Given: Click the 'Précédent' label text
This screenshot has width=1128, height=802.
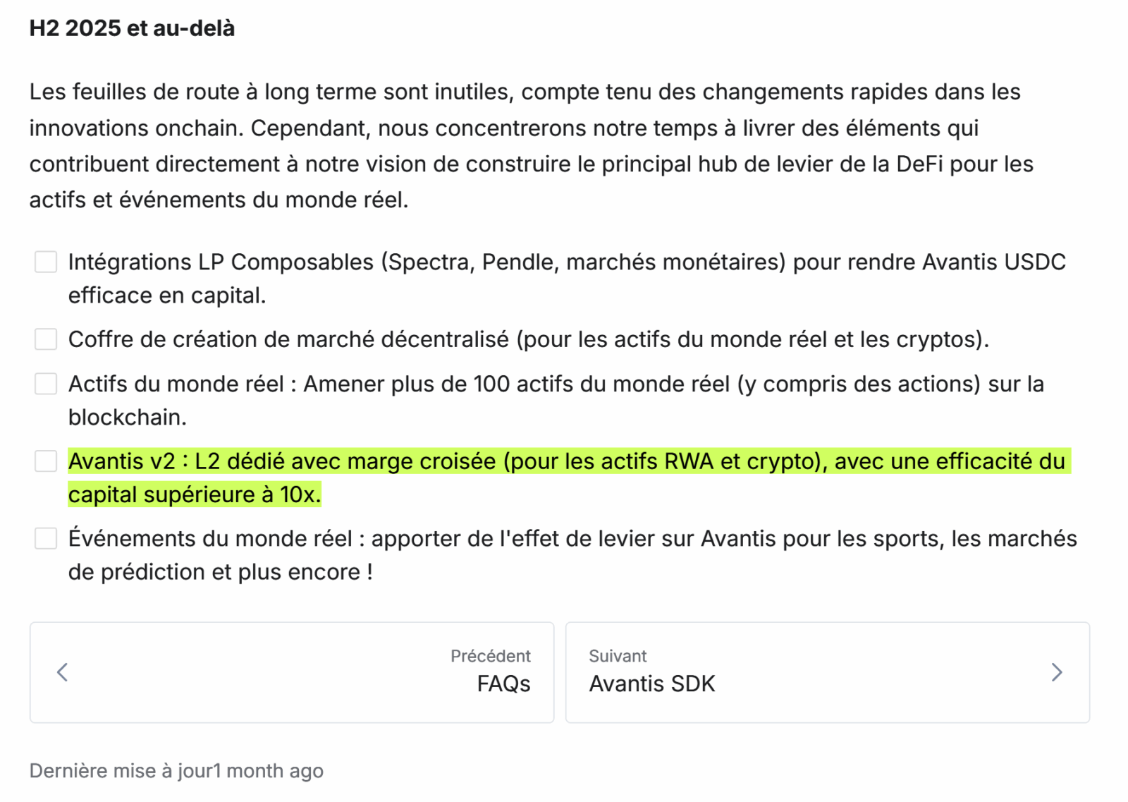Looking at the screenshot, I should click(491, 656).
